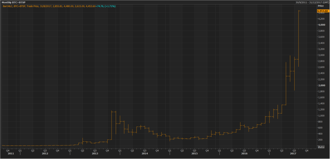Click the 3,000 price axis label
The width and height of the screenshot is (330, 159).
(321, 55)
